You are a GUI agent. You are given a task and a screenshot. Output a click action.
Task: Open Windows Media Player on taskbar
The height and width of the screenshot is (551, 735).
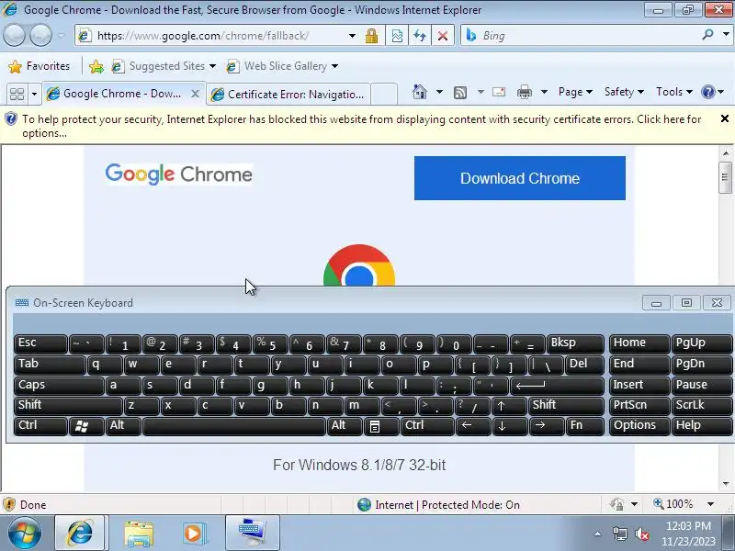[194, 534]
